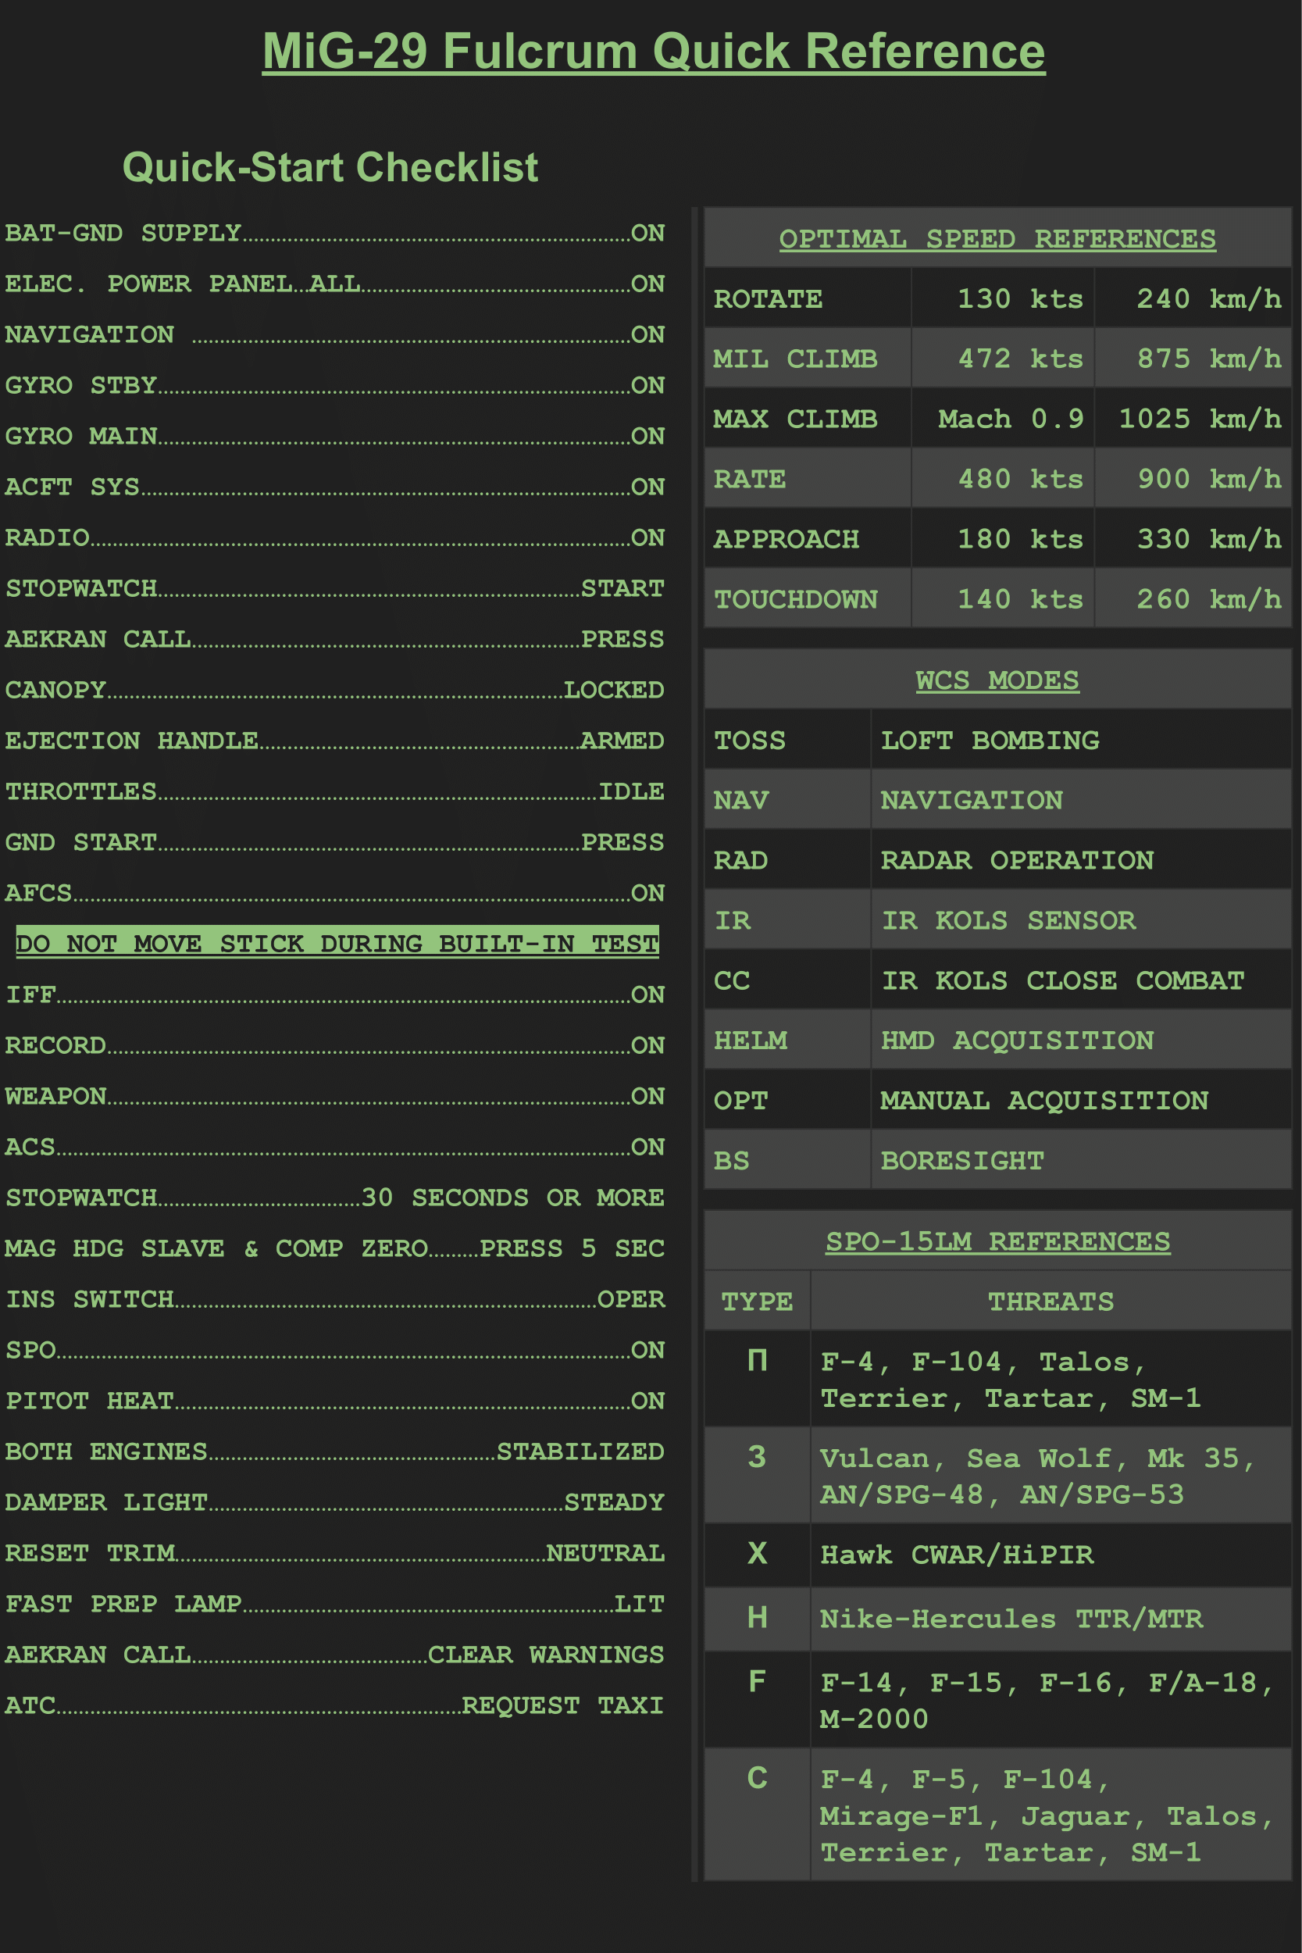The image size is (1302, 1953).
Task: Click the TOUCHDOWN 140 kts speed entry
Action: pyautogui.click(x=997, y=598)
